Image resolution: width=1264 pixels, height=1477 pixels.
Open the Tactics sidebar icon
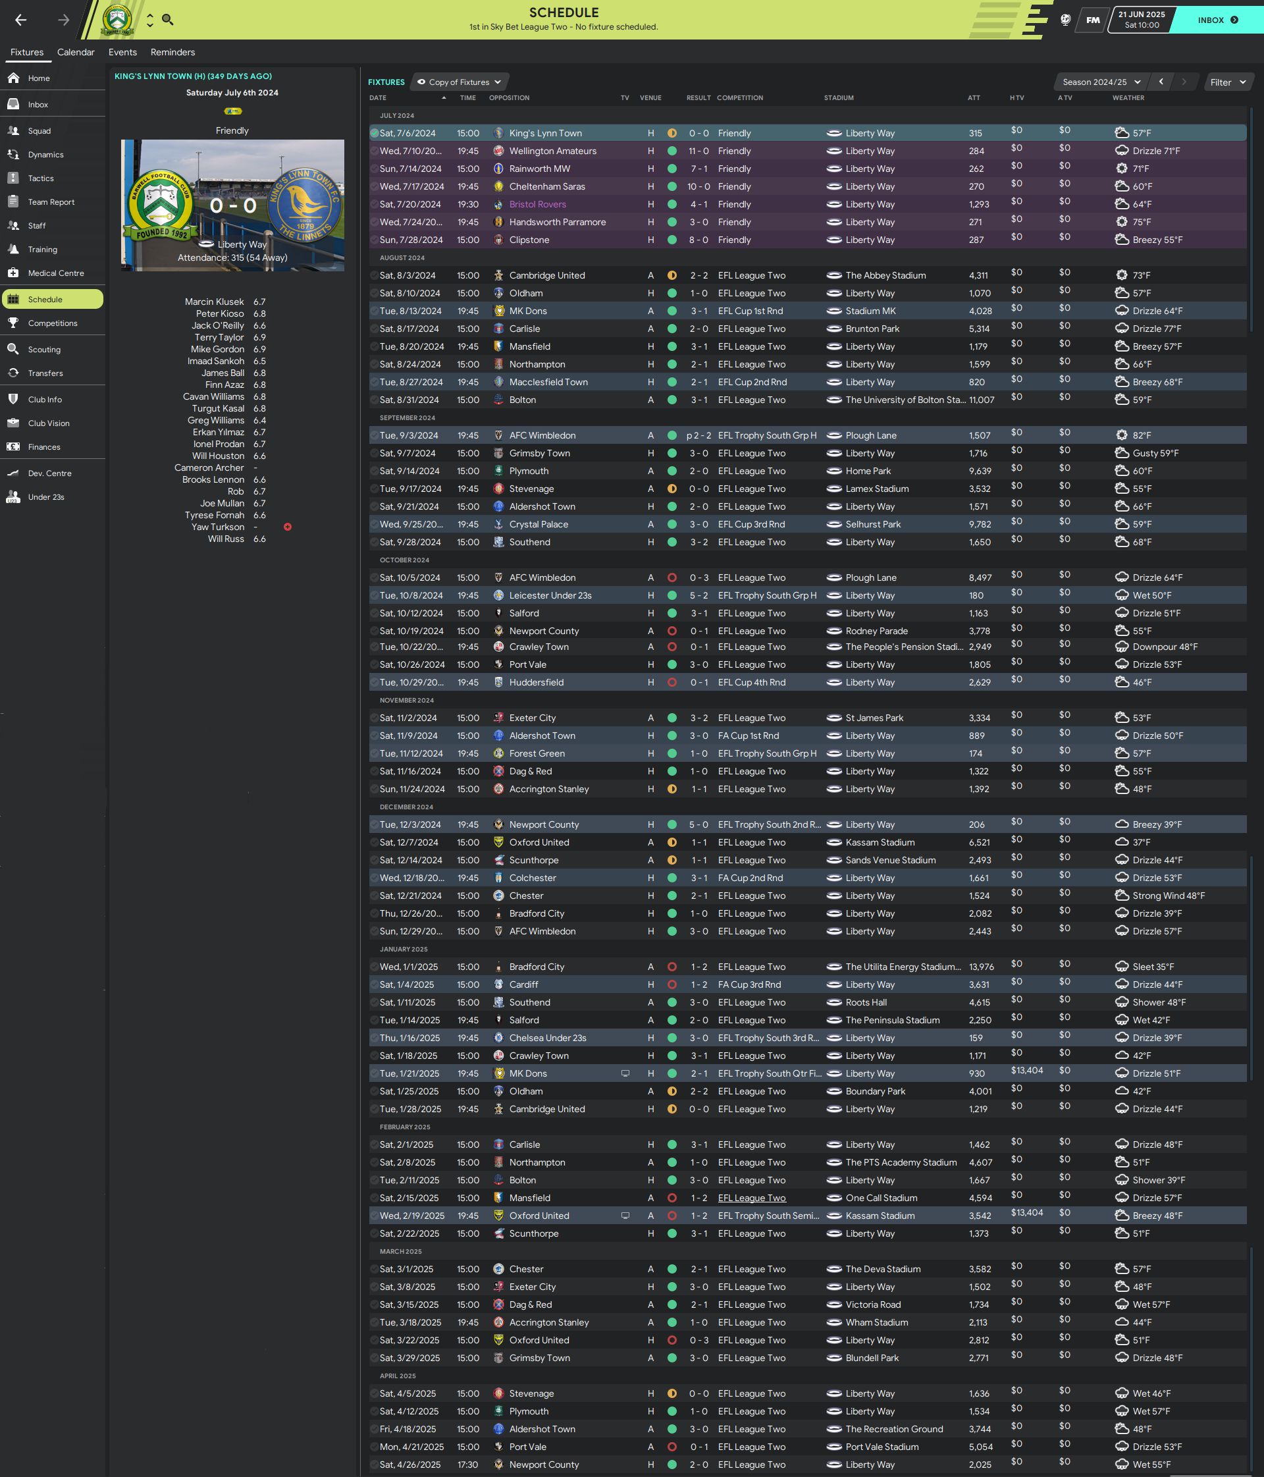point(13,178)
